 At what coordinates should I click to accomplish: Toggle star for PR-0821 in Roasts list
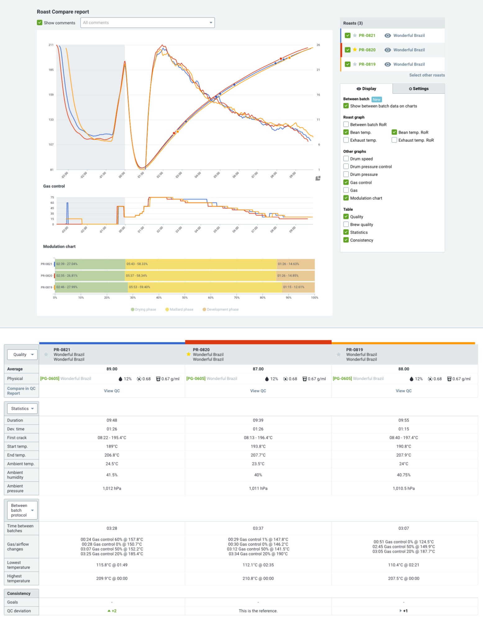tap(355, 35)
